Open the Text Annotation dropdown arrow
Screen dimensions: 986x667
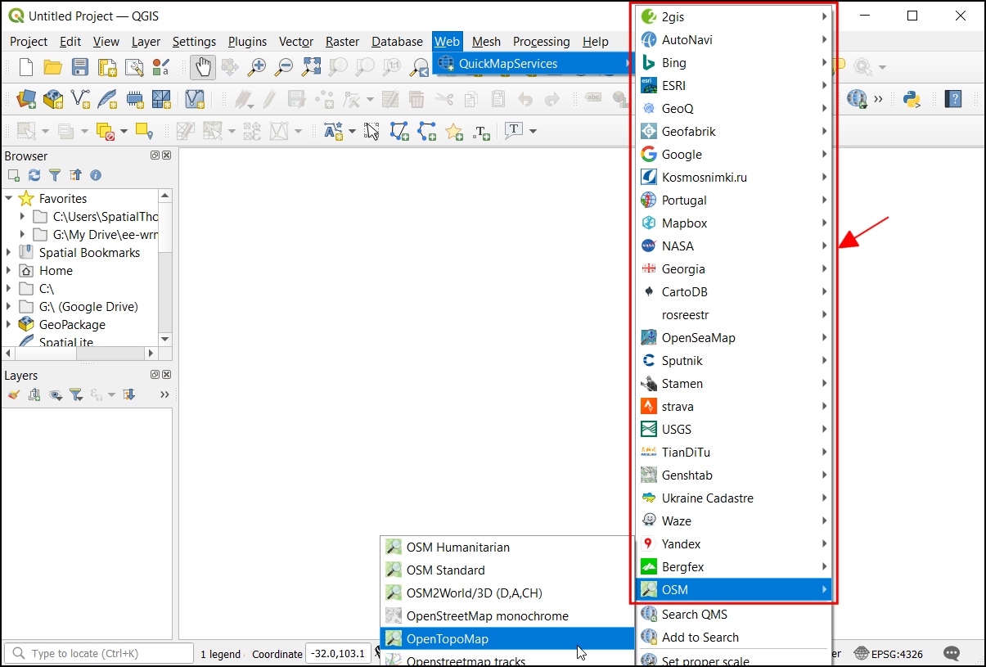pos(533,131)
